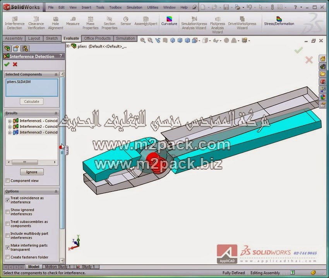The image size is (329, 278).
Task: Click the panel vertical scrollbar up arrow
Action: pyautogui.click(x=62, y=74)
